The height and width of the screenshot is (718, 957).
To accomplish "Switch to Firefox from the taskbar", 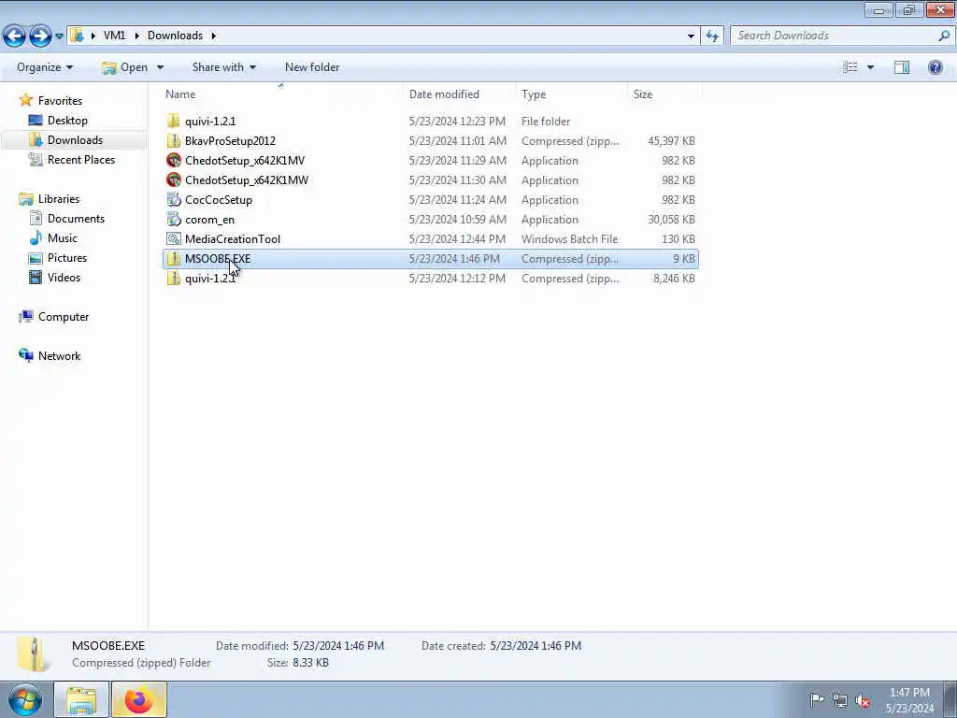I will coord(139,699).
